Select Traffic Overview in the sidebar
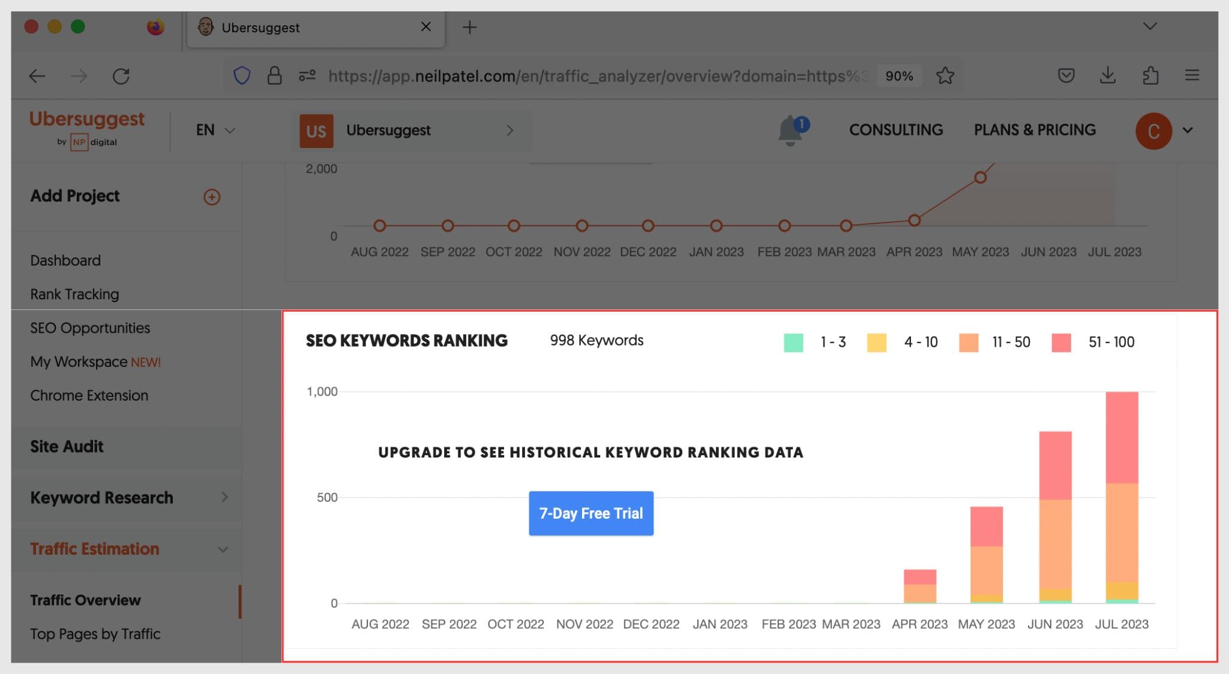 (85, 600)
